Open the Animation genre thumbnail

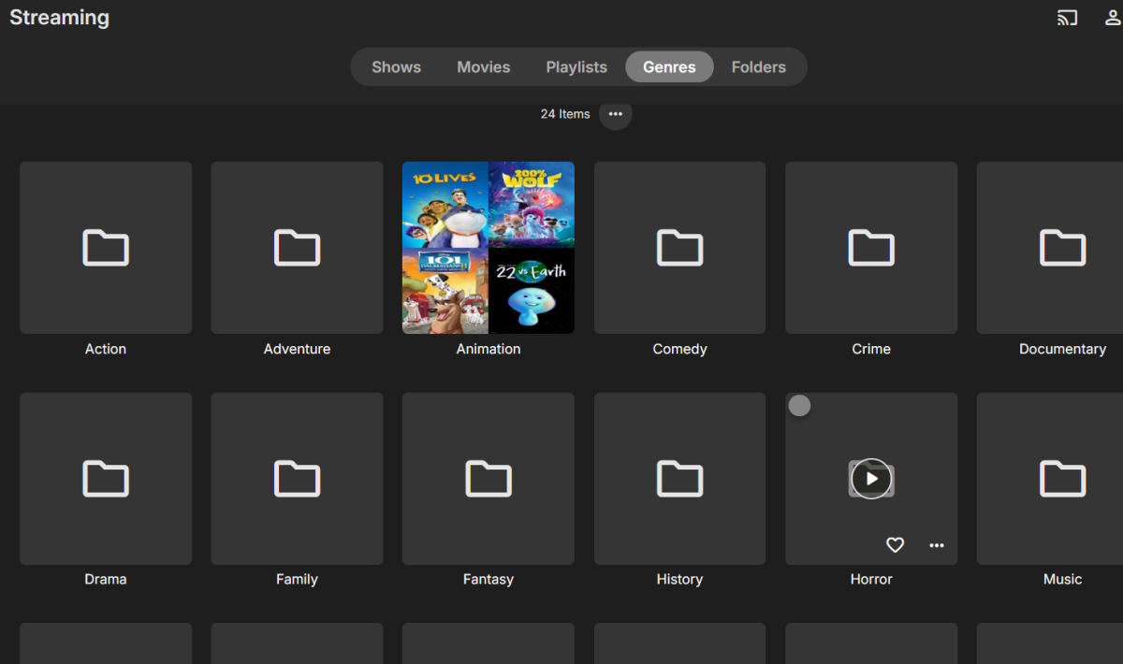point(489,248)
